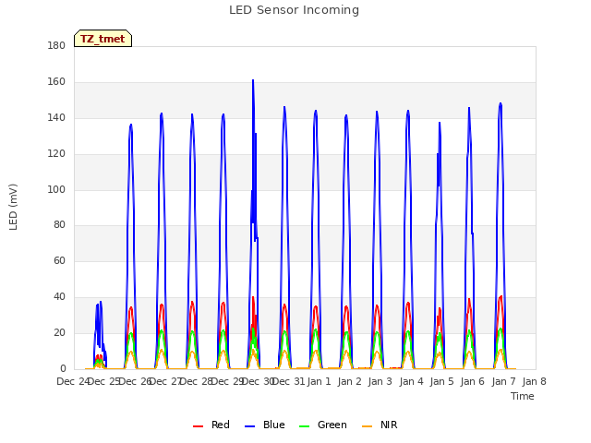This screenshot has height=443, width=591.
Task: Click the Jan 8 x-axis label
Action: coord(534,381)
